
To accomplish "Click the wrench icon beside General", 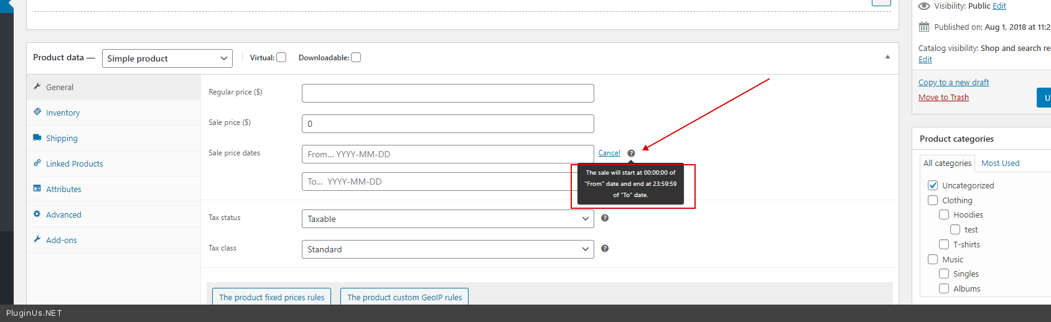I will [37, 86].
